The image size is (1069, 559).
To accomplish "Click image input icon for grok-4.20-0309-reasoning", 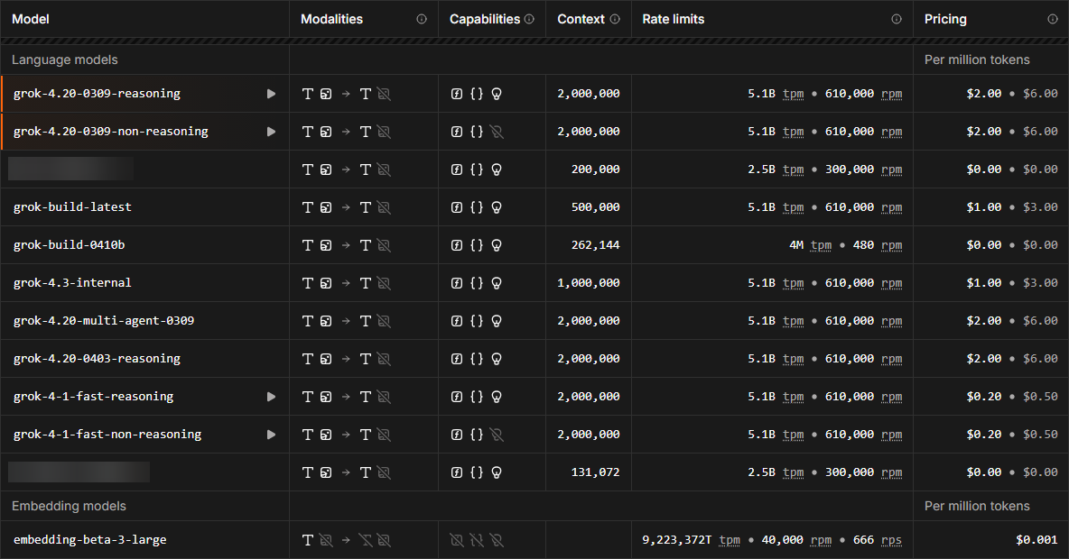I will click(x=326, y=94).
